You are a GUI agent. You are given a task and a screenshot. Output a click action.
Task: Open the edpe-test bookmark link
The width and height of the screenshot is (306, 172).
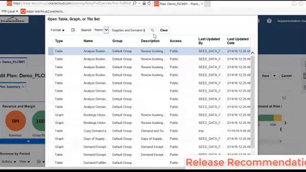[45, 11]
